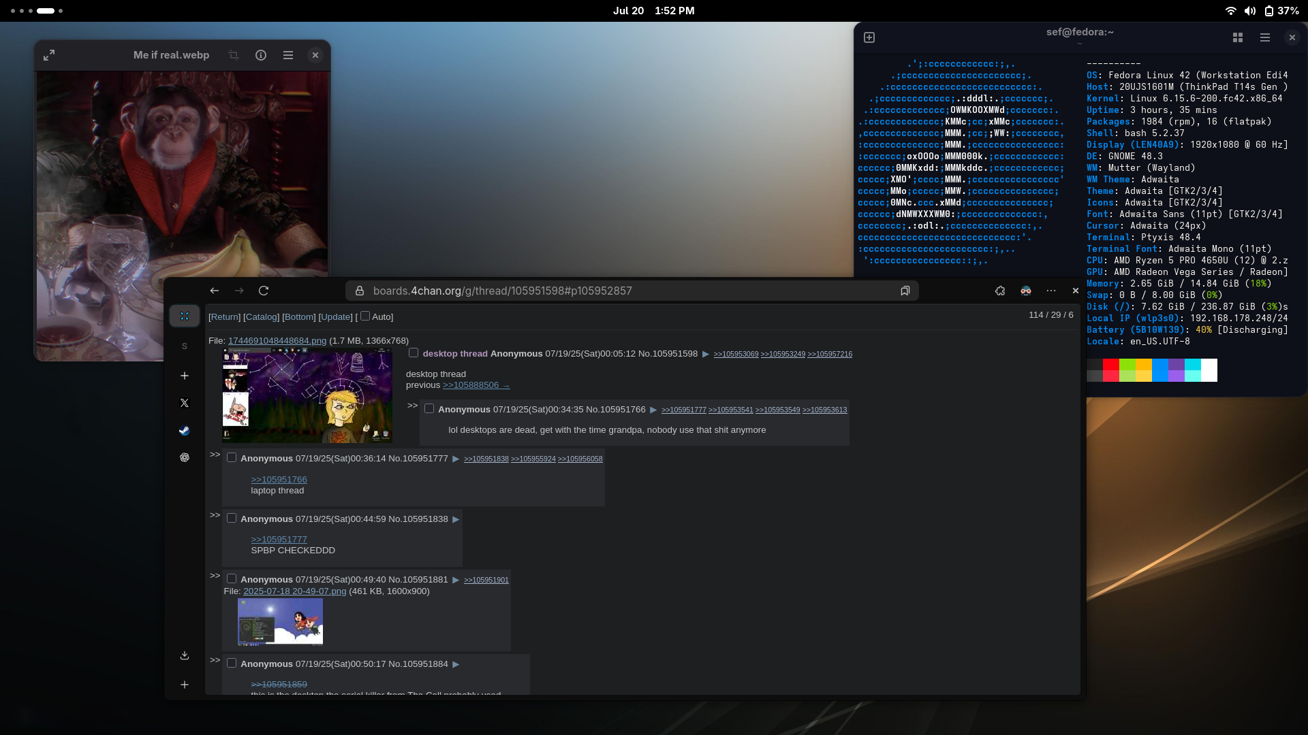The width and height of the screenshot is (1308, 735).
Task: Go forward in the browser
Action: click(x=239, y=291)
